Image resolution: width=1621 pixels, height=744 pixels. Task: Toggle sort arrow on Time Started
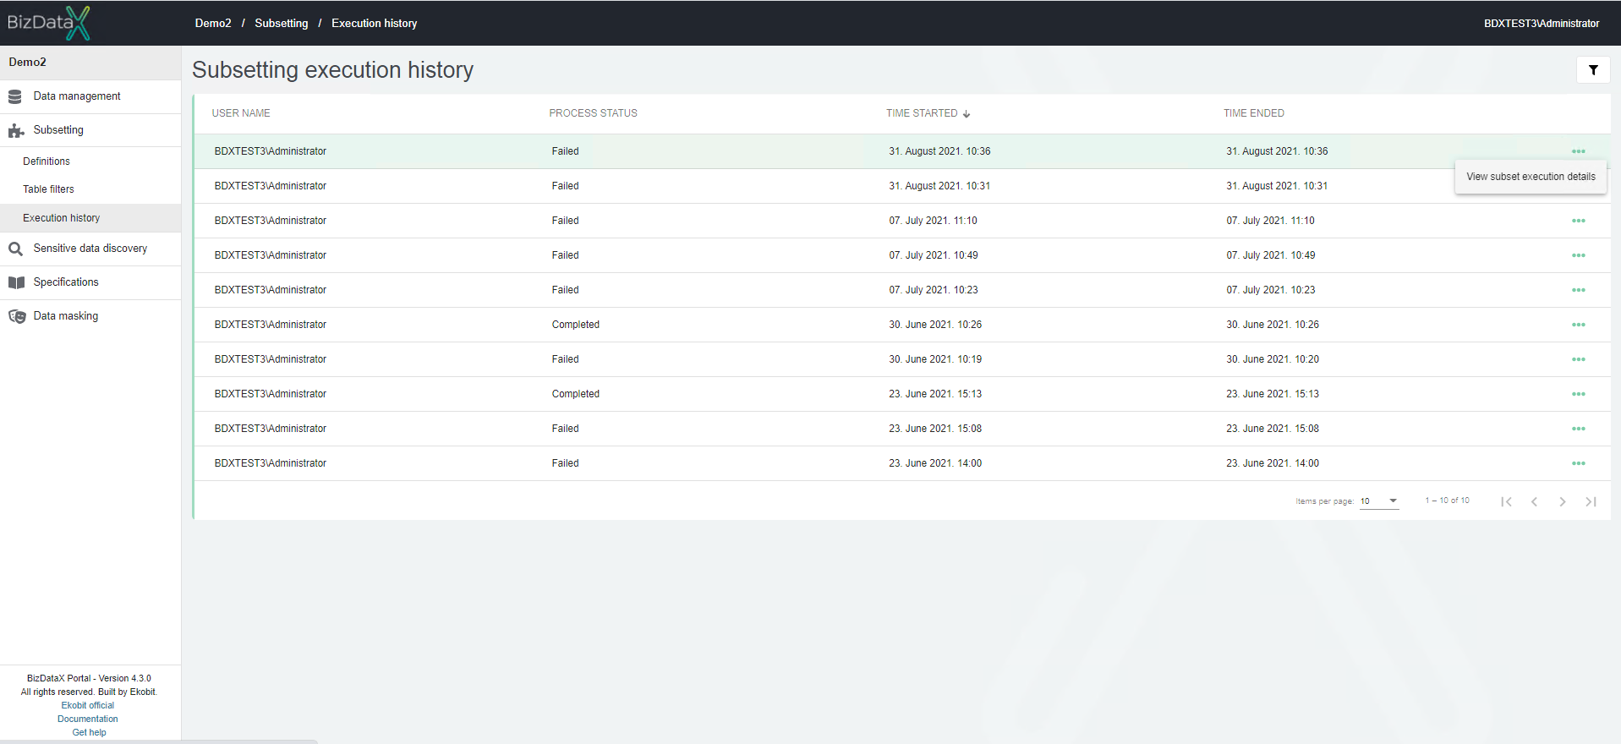967,114
